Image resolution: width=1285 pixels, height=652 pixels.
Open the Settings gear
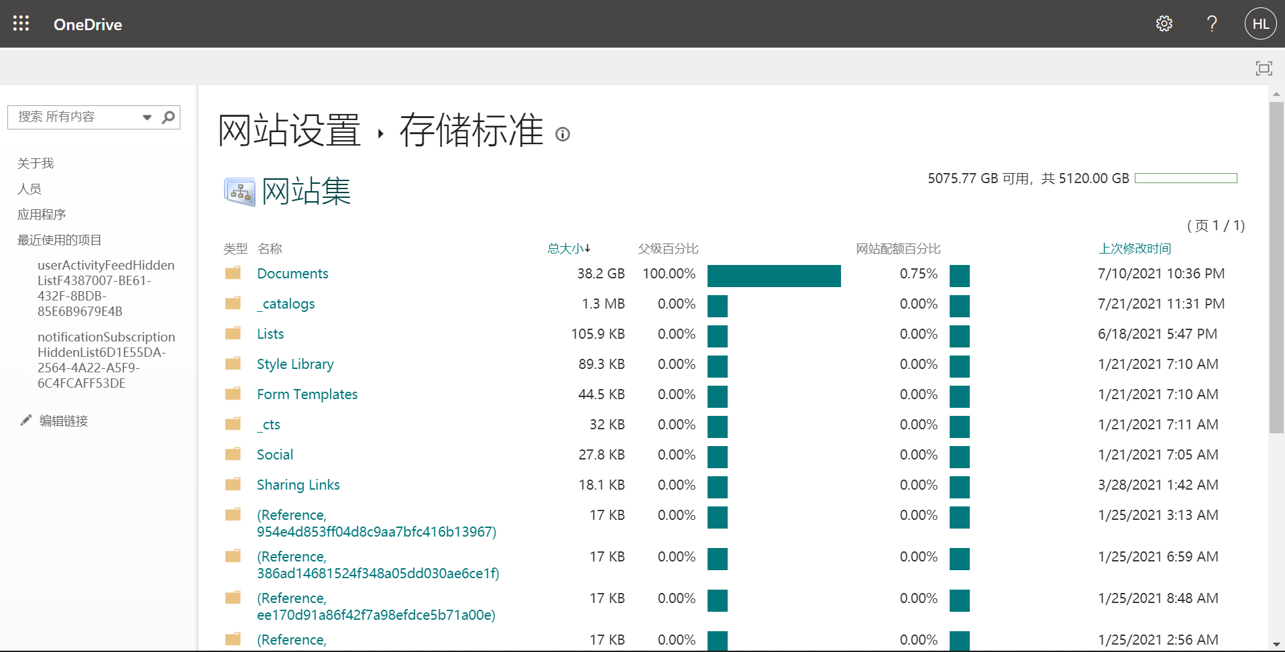click(x=1164, y=23)
